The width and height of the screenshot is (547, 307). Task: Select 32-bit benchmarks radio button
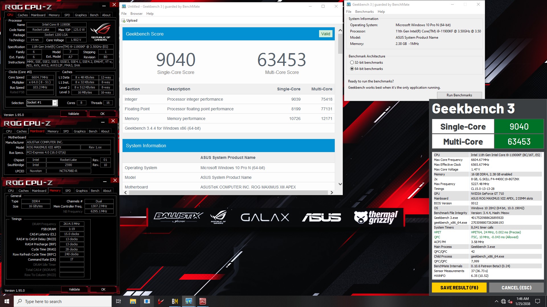click(x=352, y=63)
